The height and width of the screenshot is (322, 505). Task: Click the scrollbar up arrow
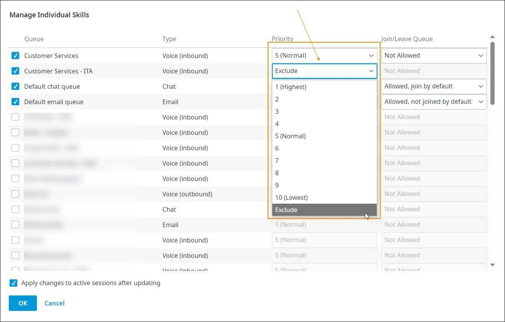(x=493, y=37)
